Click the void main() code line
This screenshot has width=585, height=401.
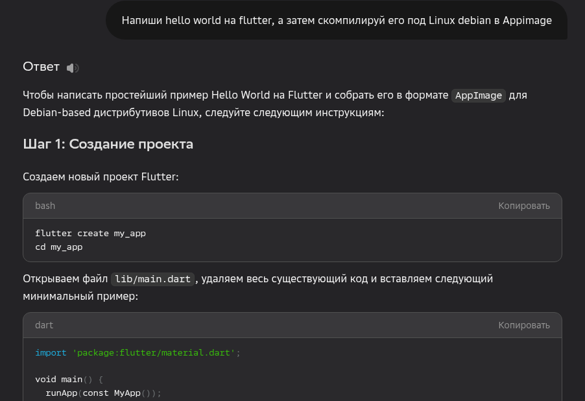tap(69, 379)
